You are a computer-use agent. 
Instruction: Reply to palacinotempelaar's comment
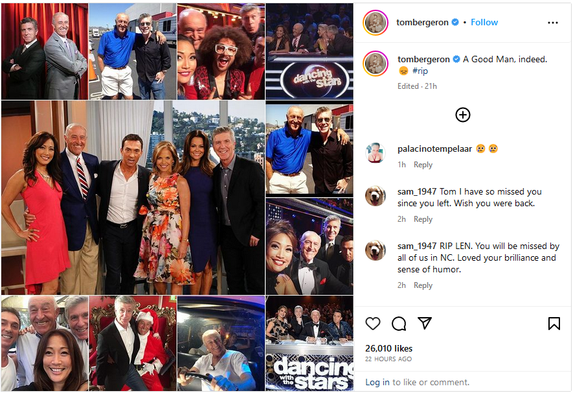(423, 165)
